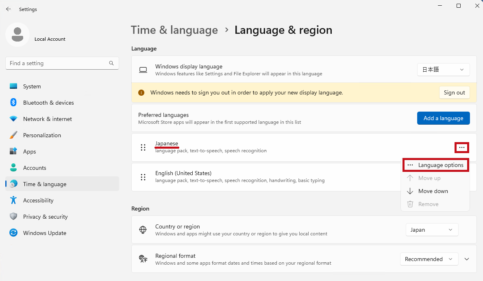
Task: Open Bluetooth & devices category
Action: tap(62, 103)
